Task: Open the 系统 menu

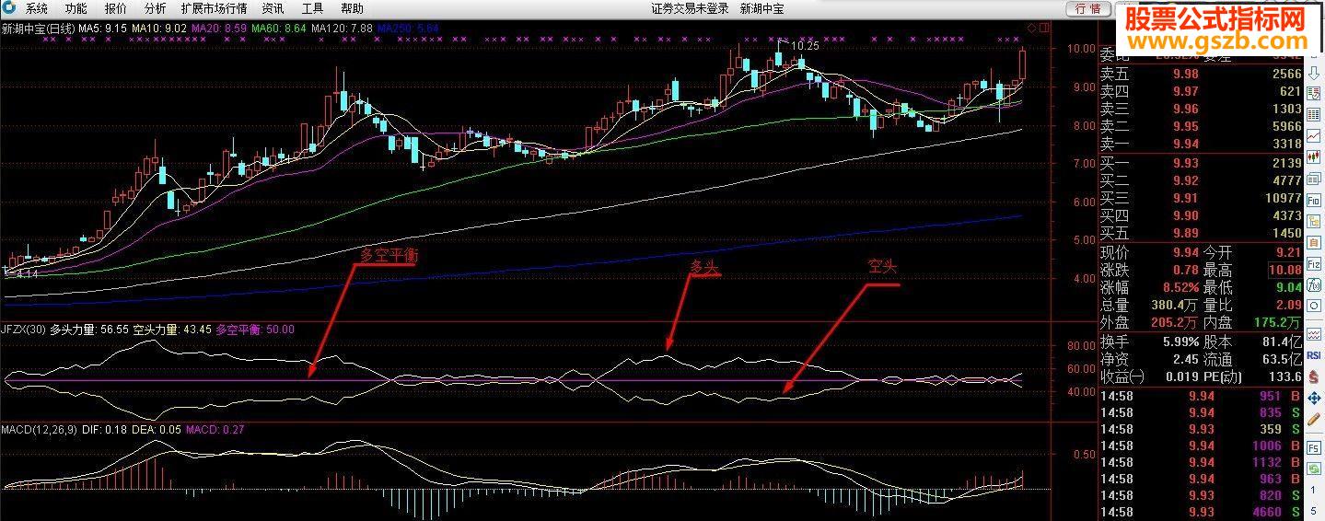Action: pos(36,8)
